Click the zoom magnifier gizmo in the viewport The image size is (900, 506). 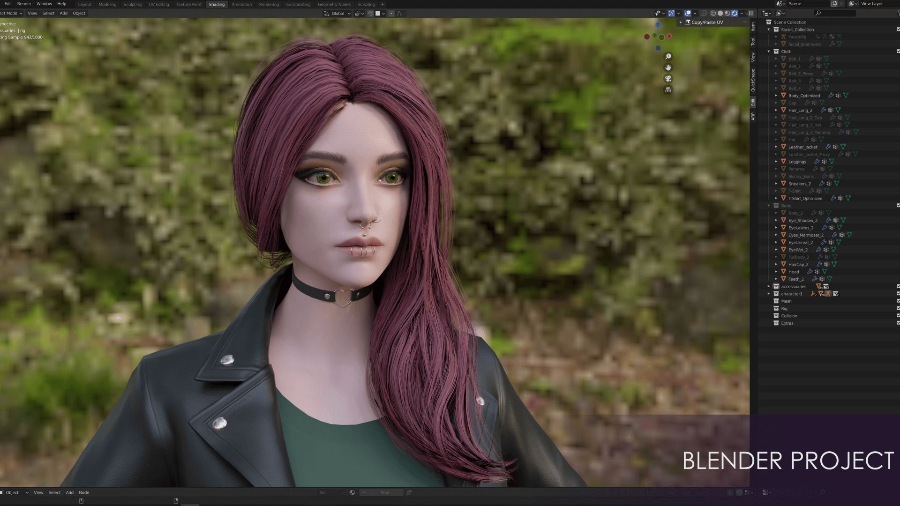(x=669, y=56)
